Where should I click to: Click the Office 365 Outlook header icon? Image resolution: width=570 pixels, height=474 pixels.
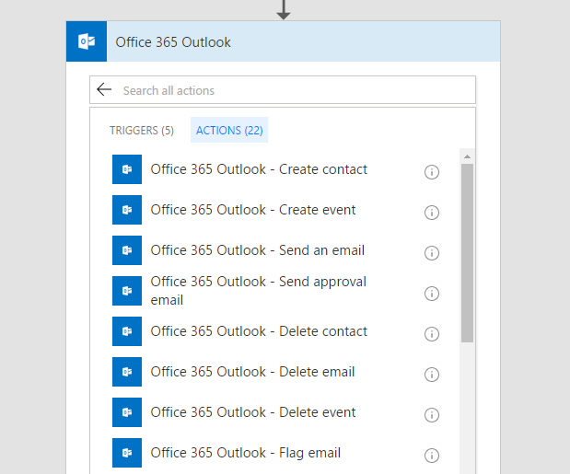tap(87, 41)
